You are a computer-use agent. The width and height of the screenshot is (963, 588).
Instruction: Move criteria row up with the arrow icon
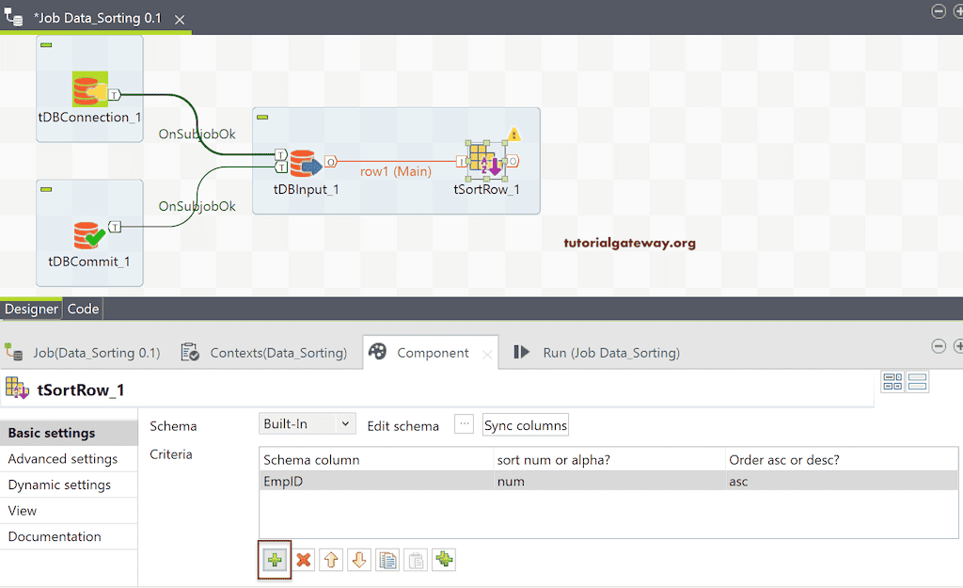click(330, 559)
